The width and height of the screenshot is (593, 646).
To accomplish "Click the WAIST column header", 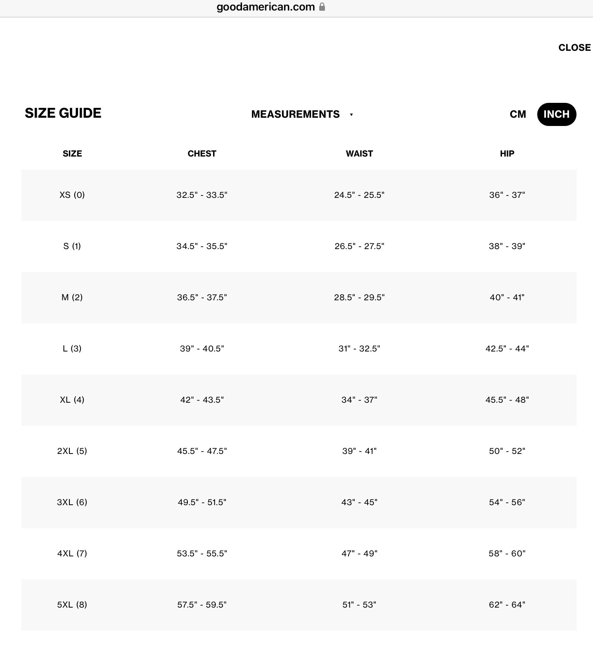I will click(x=359, y=154).
